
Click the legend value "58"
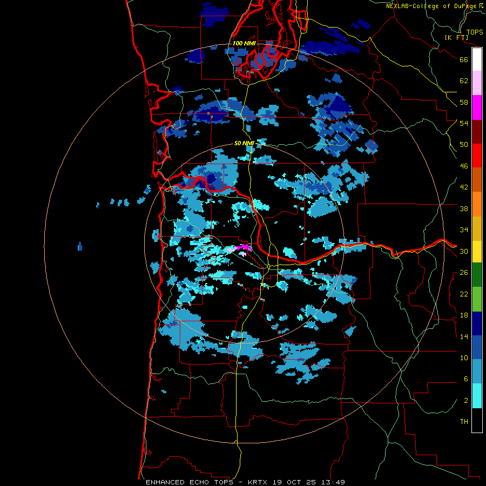point(464,102)
